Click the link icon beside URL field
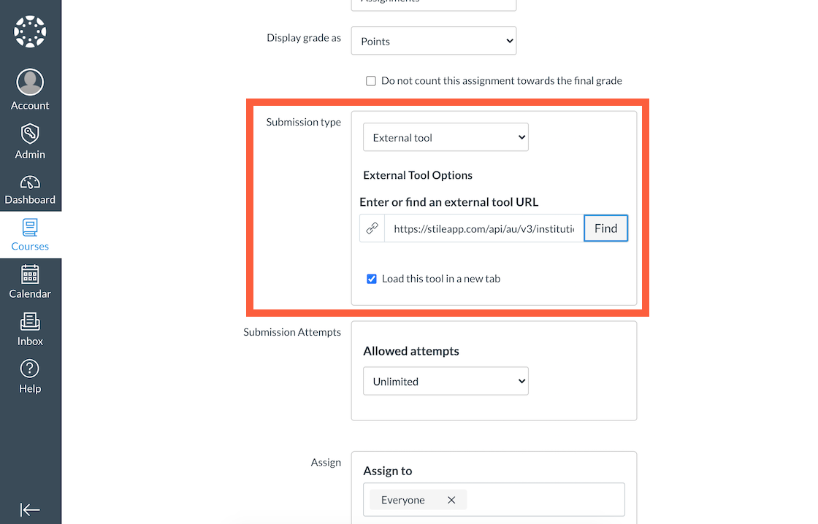Image resolution: width=818 pixels, height=524 pixels. coord(372,228)
